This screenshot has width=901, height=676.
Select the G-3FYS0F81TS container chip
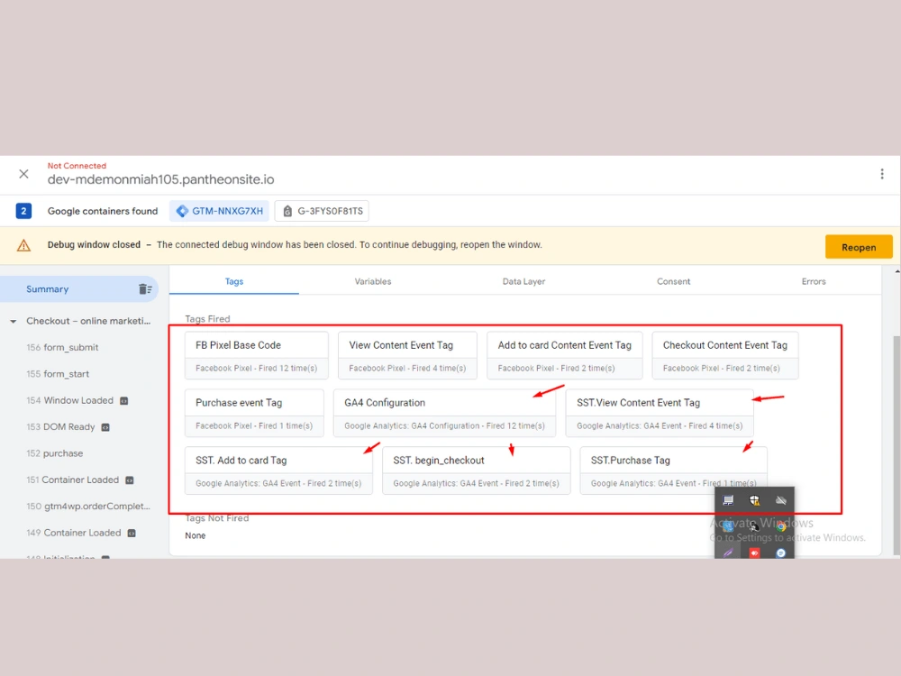click(x=322, y=211)
